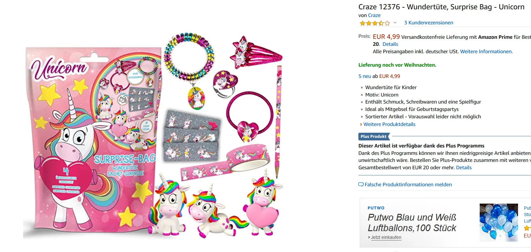Click the Putwo ad headline text
The height and width of the screenshot is (252, 531).
pyautogui.click(x=412, y=223)
